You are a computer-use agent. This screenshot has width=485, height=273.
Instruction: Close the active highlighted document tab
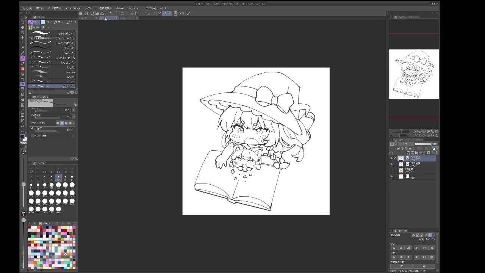[116, 18]
